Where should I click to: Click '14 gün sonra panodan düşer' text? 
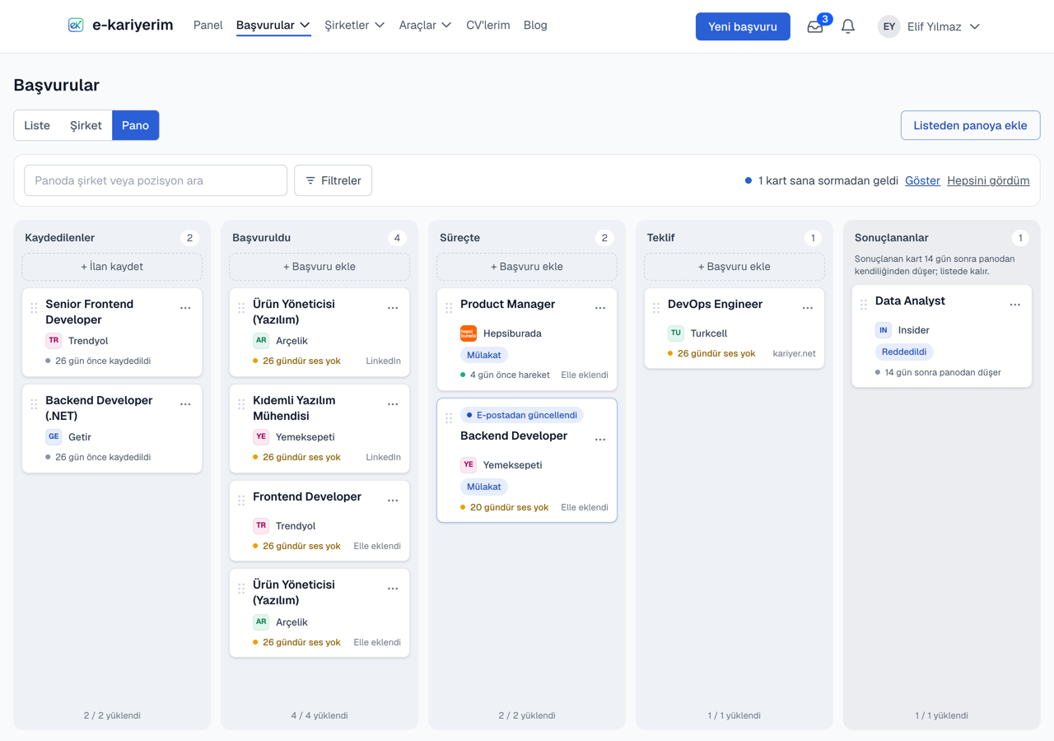pos(943,372)
